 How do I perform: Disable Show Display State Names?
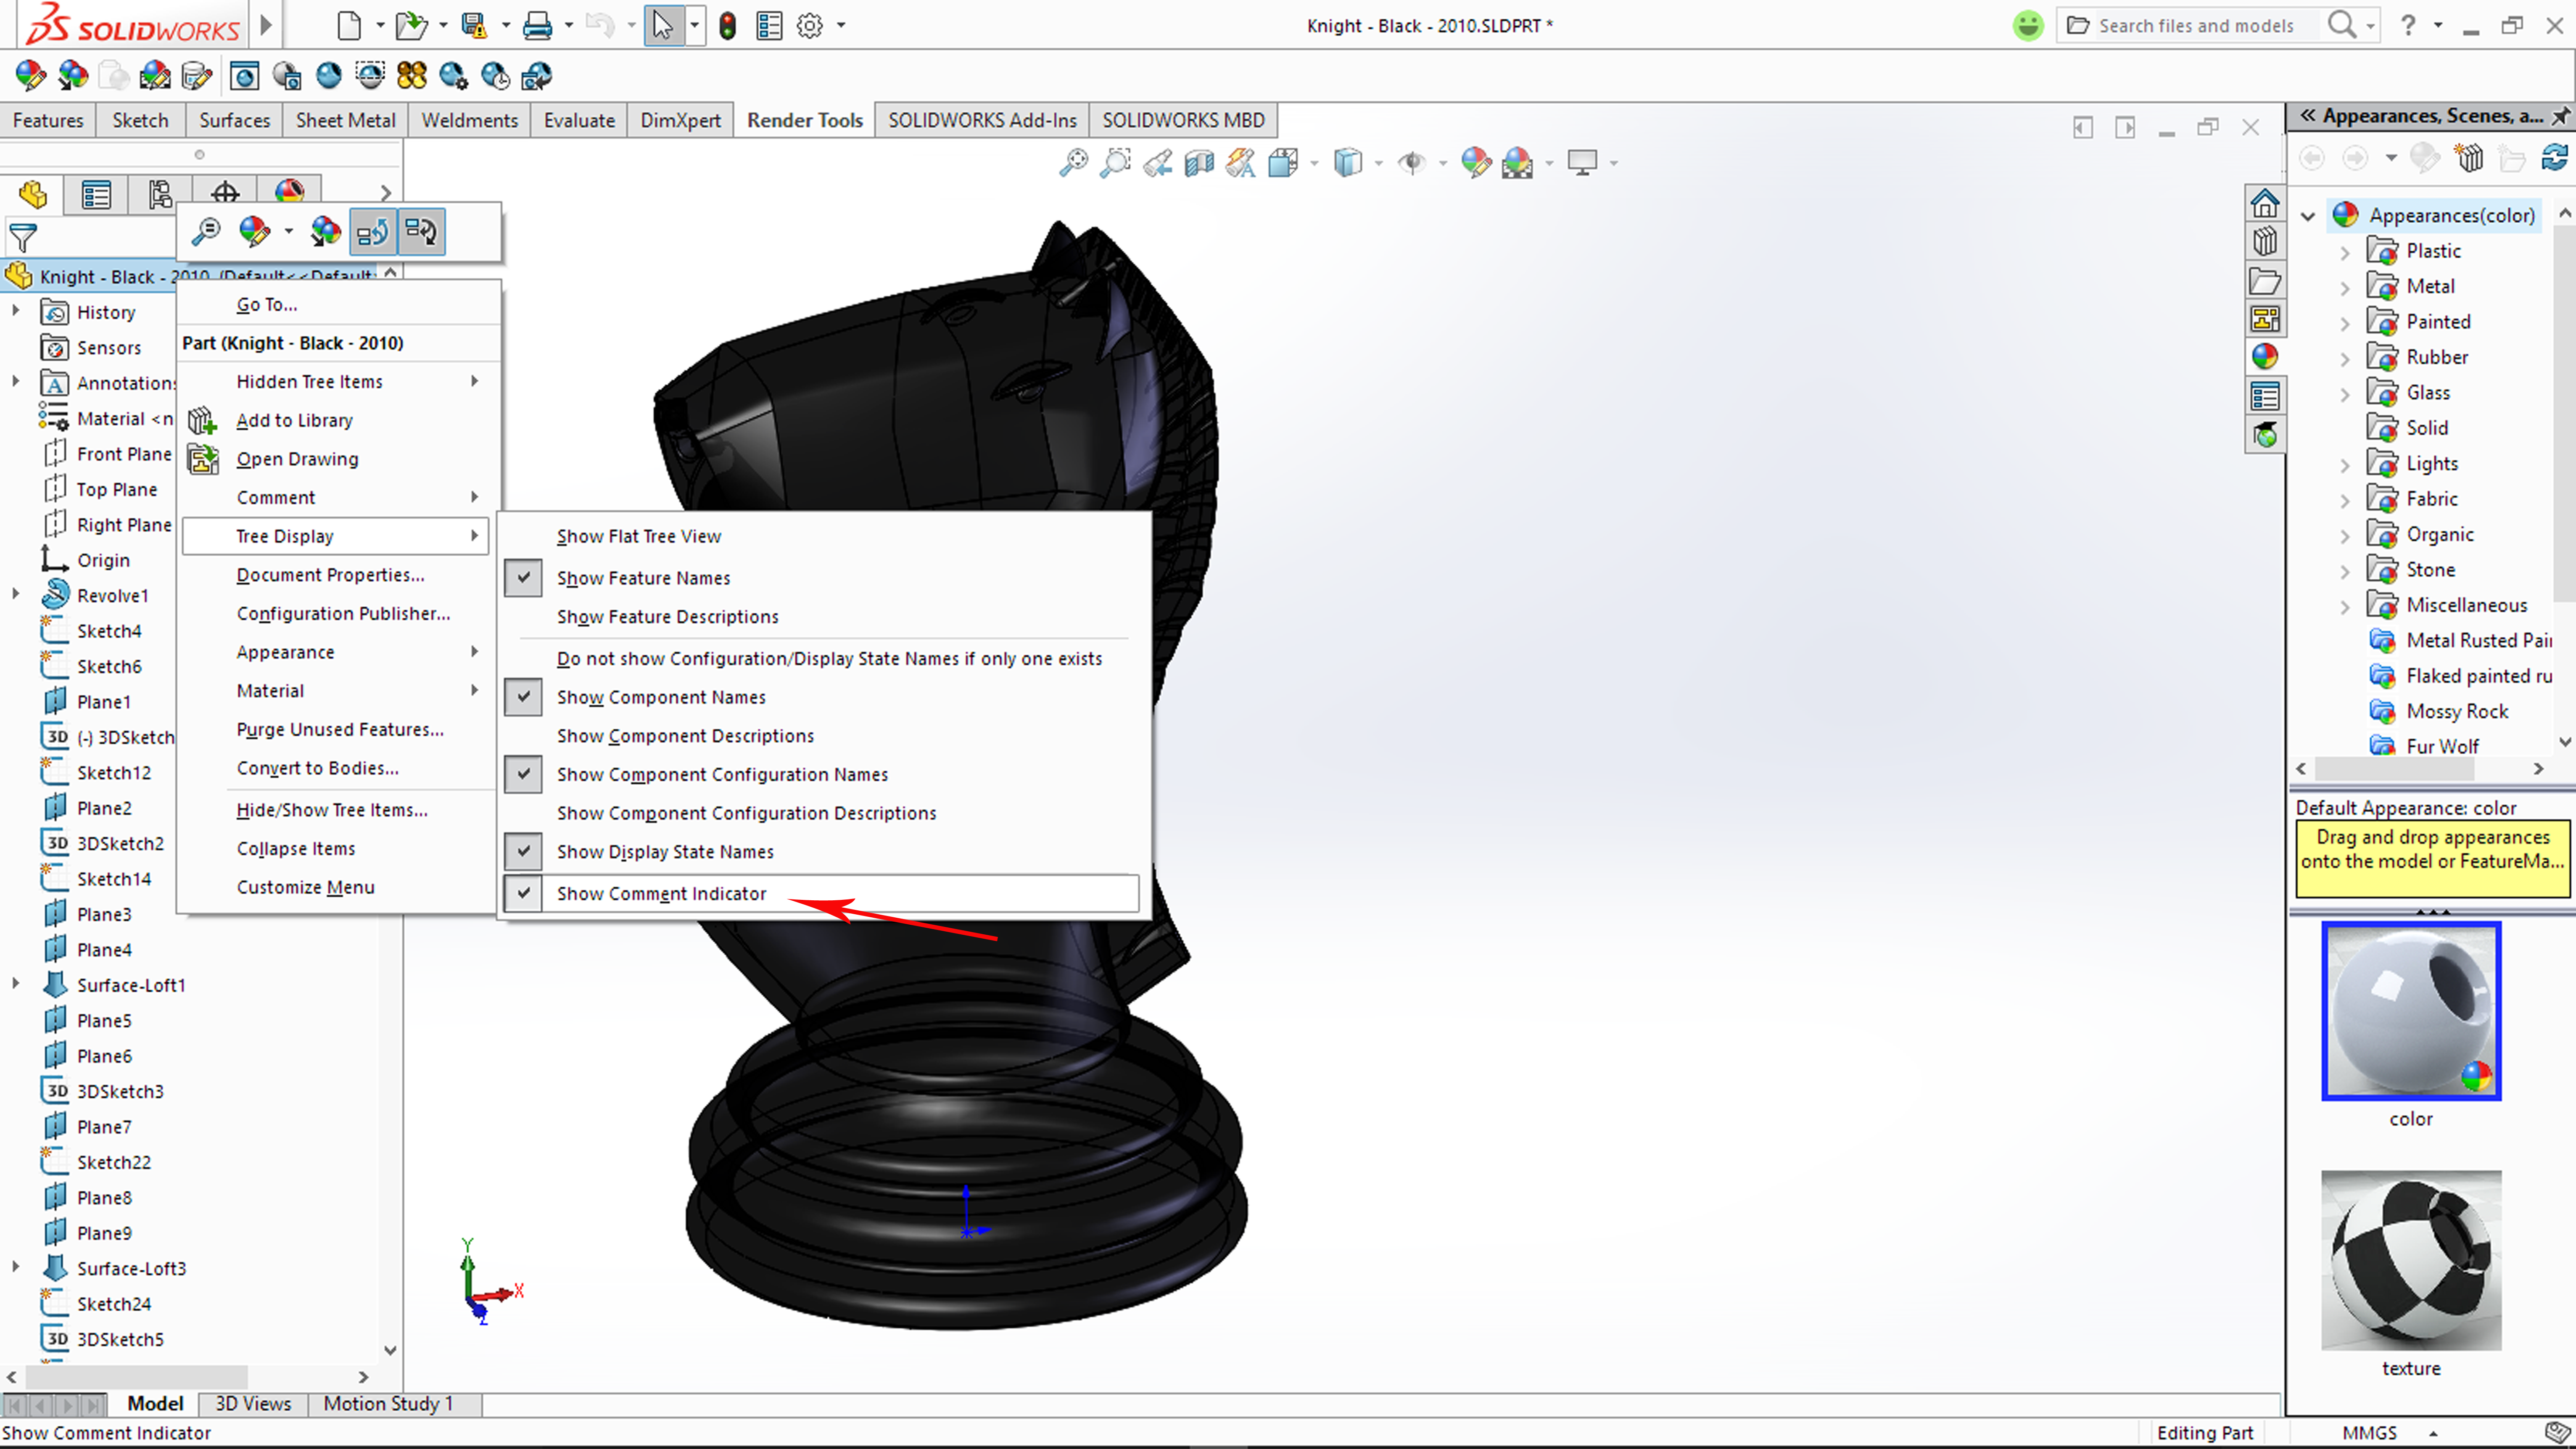click(x=665, y=852)
